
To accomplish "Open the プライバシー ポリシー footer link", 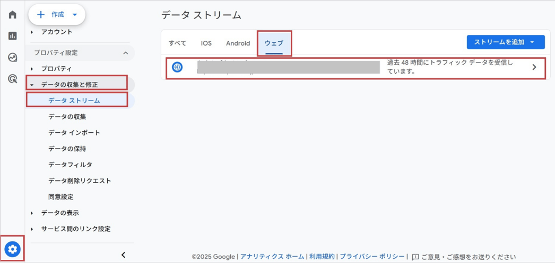I will pyautogui.click(x=372, y=257).
